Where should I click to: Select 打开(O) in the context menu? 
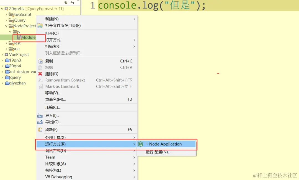coord(87,33)
